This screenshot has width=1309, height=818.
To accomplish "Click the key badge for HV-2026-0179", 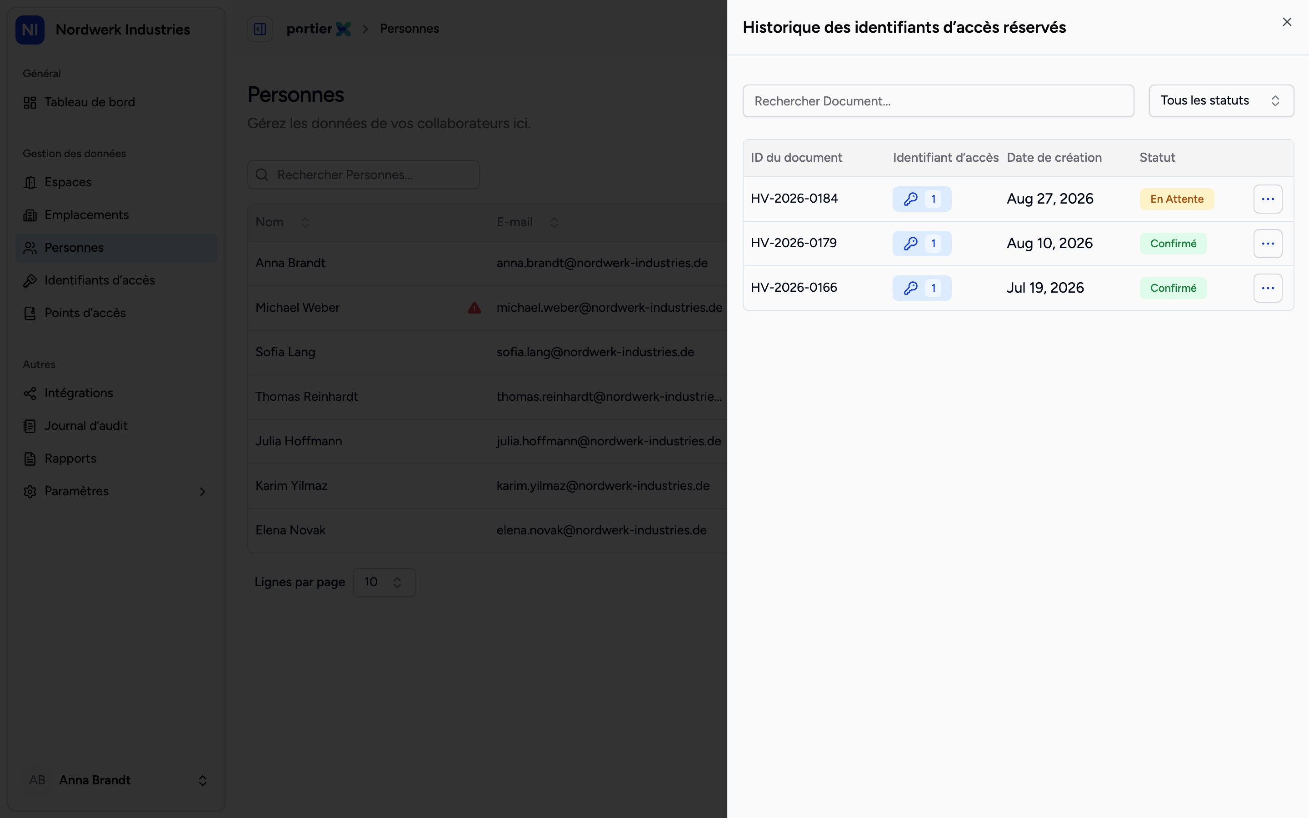I will pos(922,244).
